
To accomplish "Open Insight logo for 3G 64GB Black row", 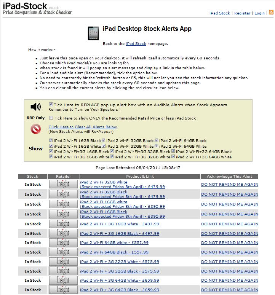I will point(63,290).
